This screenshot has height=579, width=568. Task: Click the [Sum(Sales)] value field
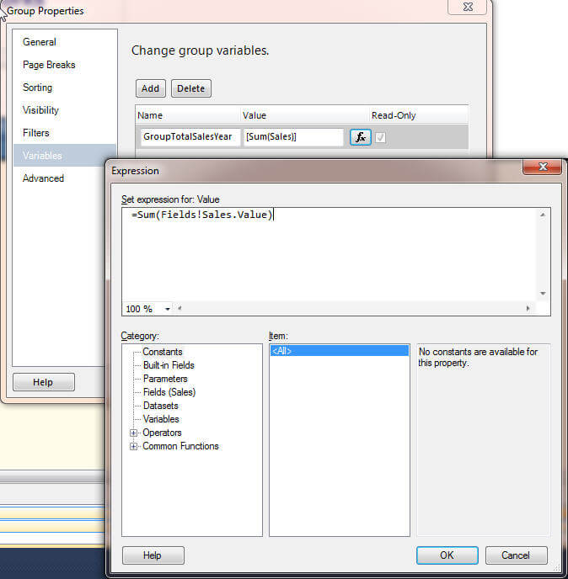coord(293,137)
